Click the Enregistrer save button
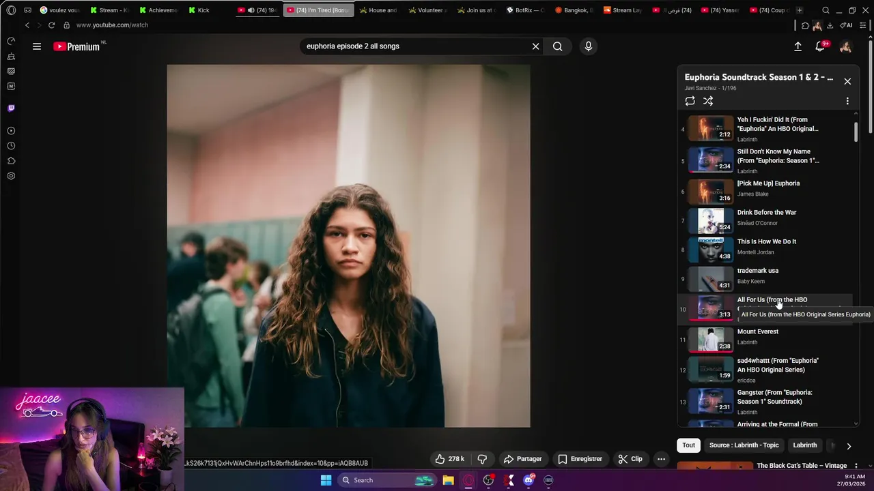The height and width of the screenshot is (491, 874). (x=580, y=459)
